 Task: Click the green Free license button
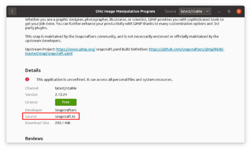click(x=66, y=102)
